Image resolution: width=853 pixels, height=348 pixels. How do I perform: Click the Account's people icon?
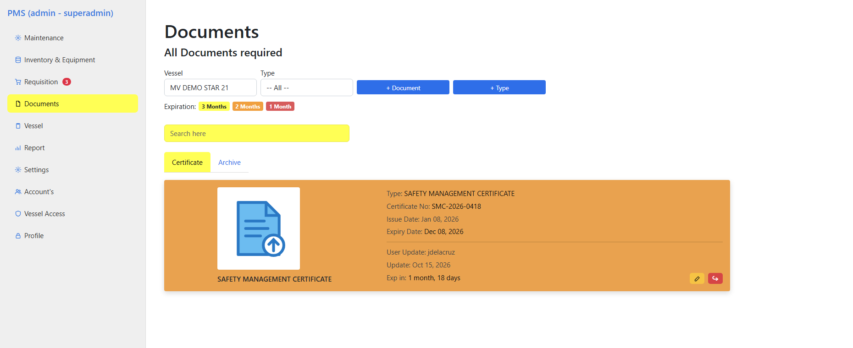pyautogui.click(x=18, y=192)
